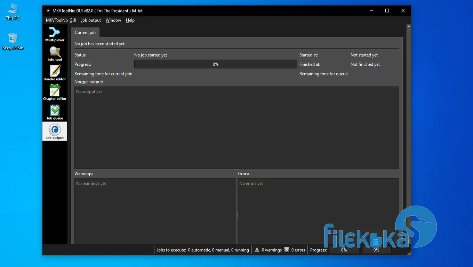The width and height of the screenshot is (473, 267).
Task: Click the 'Normal output:' label
Action: click(89, 82)
